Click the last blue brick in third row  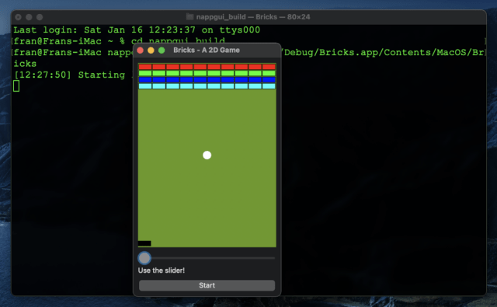269,79
